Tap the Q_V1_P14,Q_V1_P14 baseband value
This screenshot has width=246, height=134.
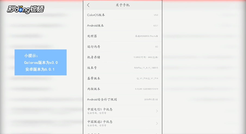click(147, 78)
